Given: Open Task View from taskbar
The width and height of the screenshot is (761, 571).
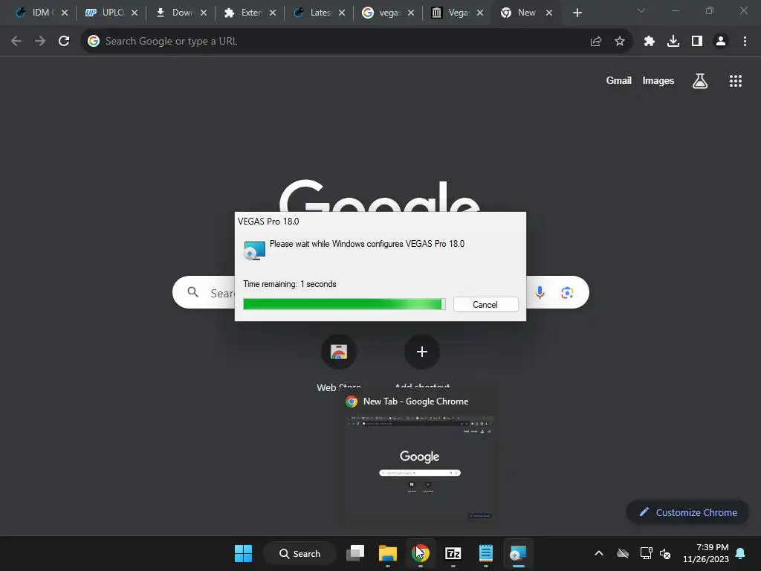Looking at the screenshot, I should 355,553.
